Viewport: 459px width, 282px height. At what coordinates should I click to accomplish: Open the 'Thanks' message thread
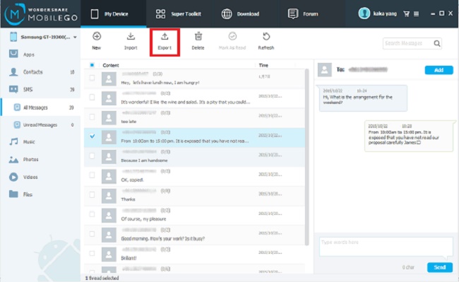pyautogui.click(x=194, y=196)
